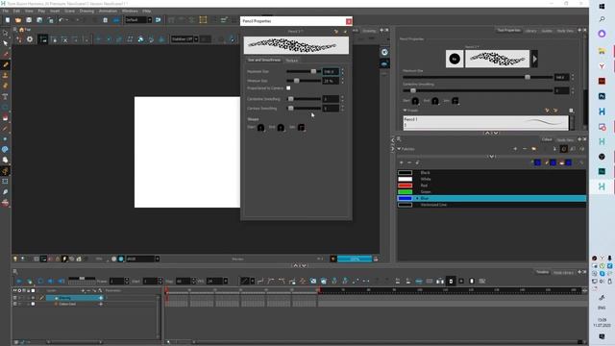Toggle the timeline loop playback button
Image resolution: width=615 pixels, height=346 pixels.
tap(40, 282)
